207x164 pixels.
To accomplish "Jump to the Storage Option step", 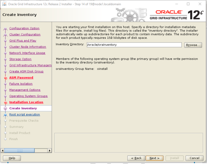I will click(x=20, y=59).
